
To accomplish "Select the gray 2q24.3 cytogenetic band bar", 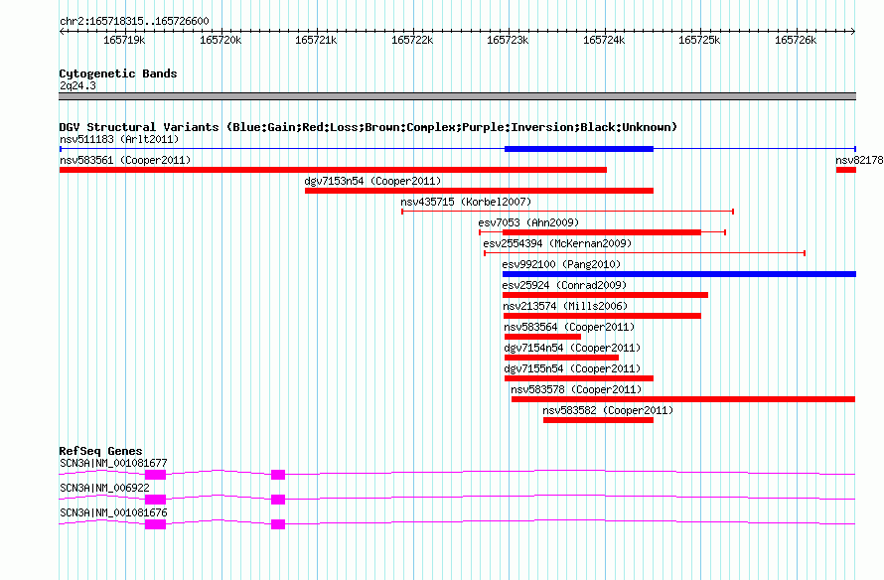I will pyautogui.click(x=457, y=96).
